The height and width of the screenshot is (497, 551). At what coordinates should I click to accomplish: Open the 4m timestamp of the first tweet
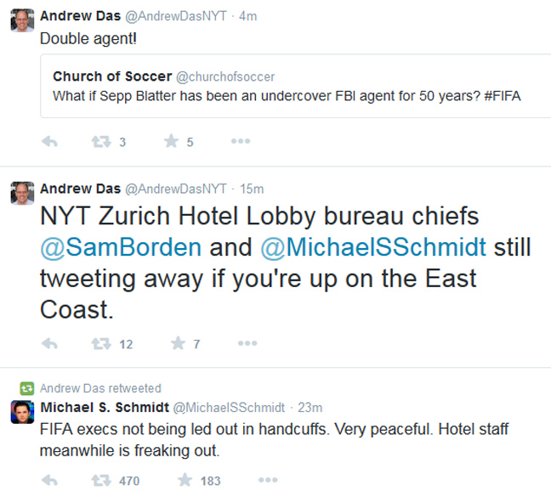pyautogui.click(x=247, y=16)
